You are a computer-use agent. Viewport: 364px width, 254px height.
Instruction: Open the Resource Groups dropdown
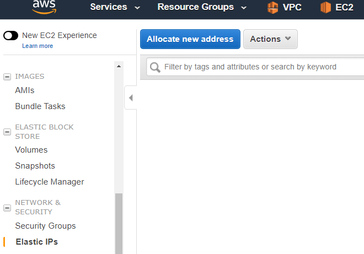201,7
